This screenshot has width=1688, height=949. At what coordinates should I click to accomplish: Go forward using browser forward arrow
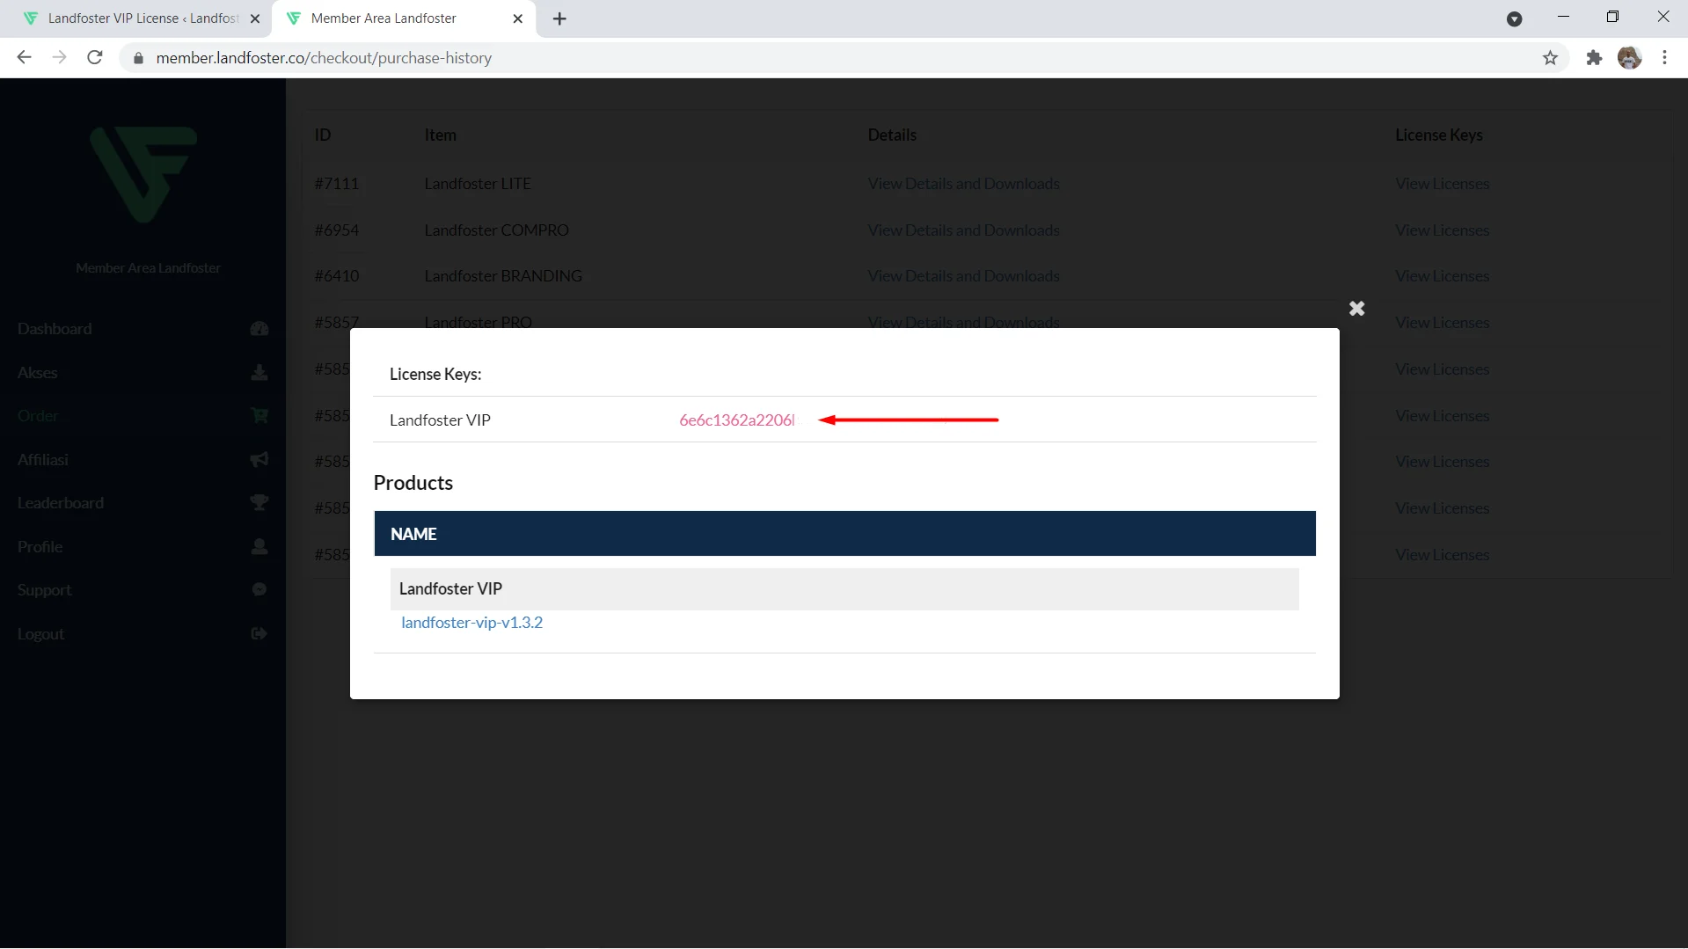coord(59,58)
